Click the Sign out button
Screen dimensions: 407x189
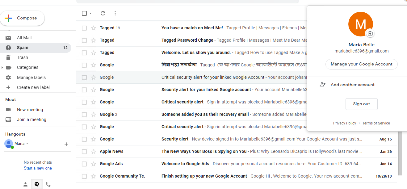point(362,104)
